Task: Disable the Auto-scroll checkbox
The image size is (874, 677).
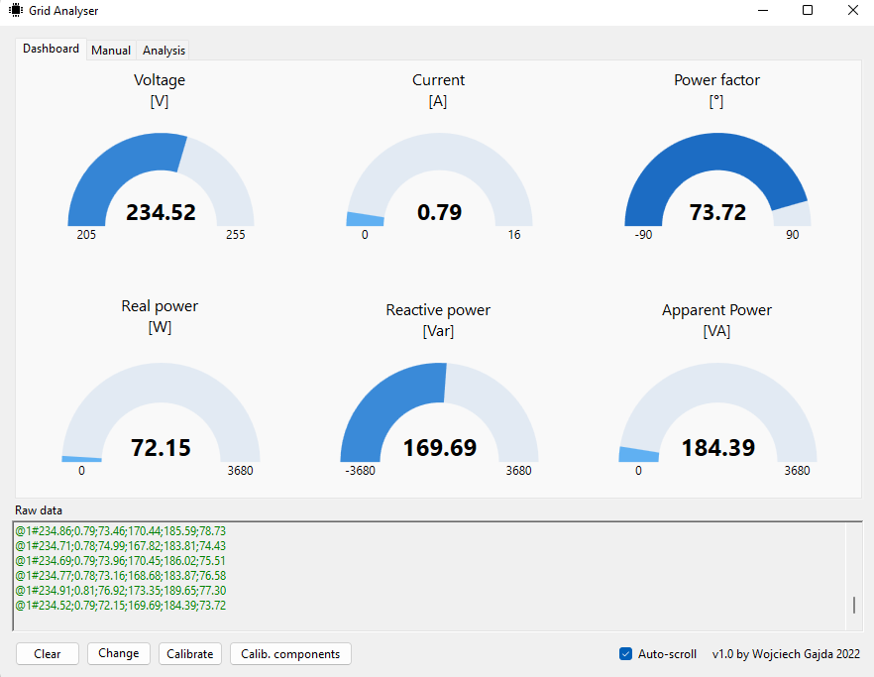Action: [626, 653]
